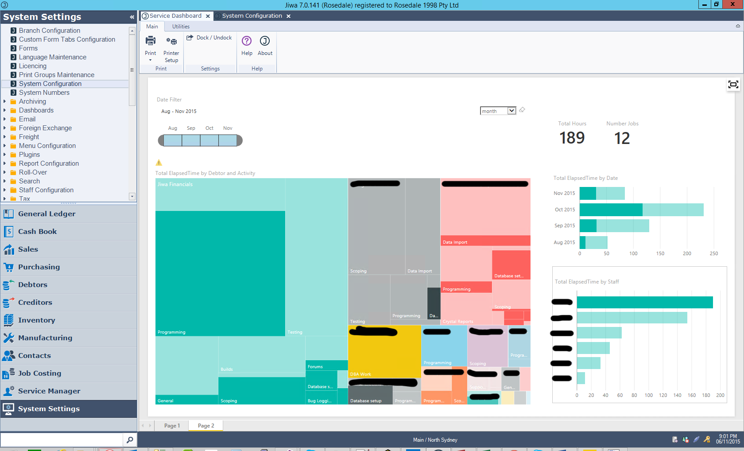Click the warning triangle icon above treemap
Screen dimensions: 744x451
[x=159, y=163]
